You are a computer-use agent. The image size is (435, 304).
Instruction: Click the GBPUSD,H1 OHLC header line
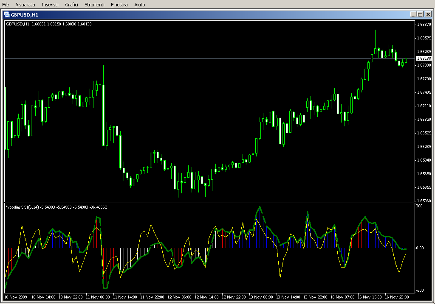(49, 24)
